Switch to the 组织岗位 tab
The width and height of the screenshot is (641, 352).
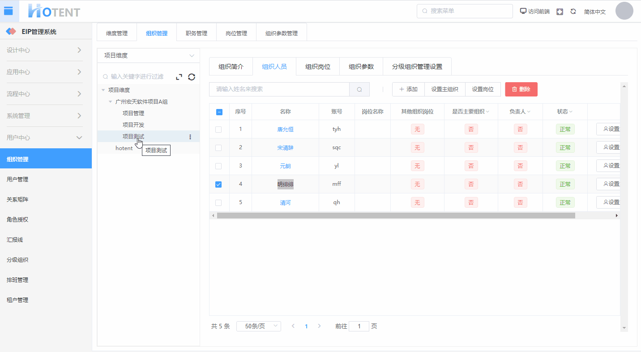[317, 67]
